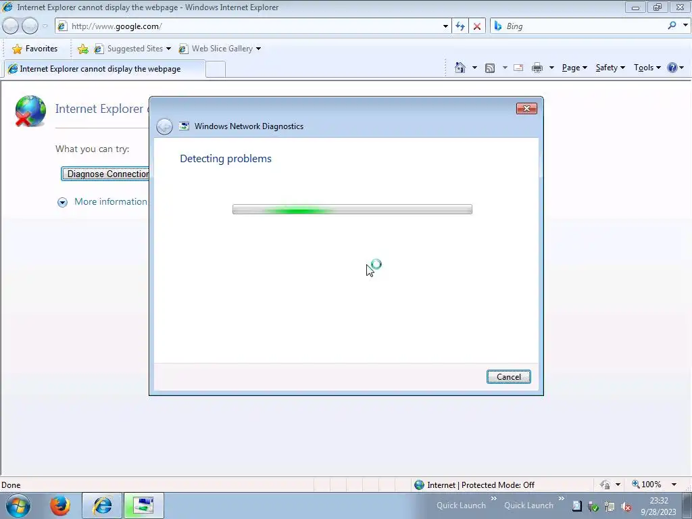Click the Read Mail envelope icon
Viewport: 692px width, 519px height.
point(518,68)
